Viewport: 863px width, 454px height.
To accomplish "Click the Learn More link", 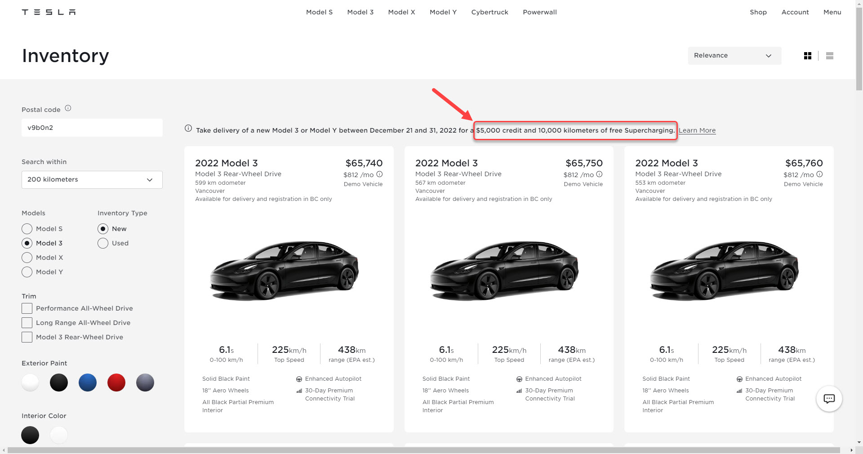I will coord(697,130).
